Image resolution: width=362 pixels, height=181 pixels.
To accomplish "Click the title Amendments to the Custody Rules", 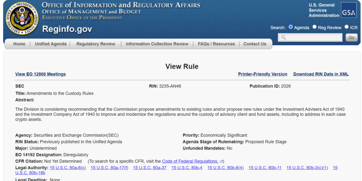I will pyautogui.click(x=60, y=93).
